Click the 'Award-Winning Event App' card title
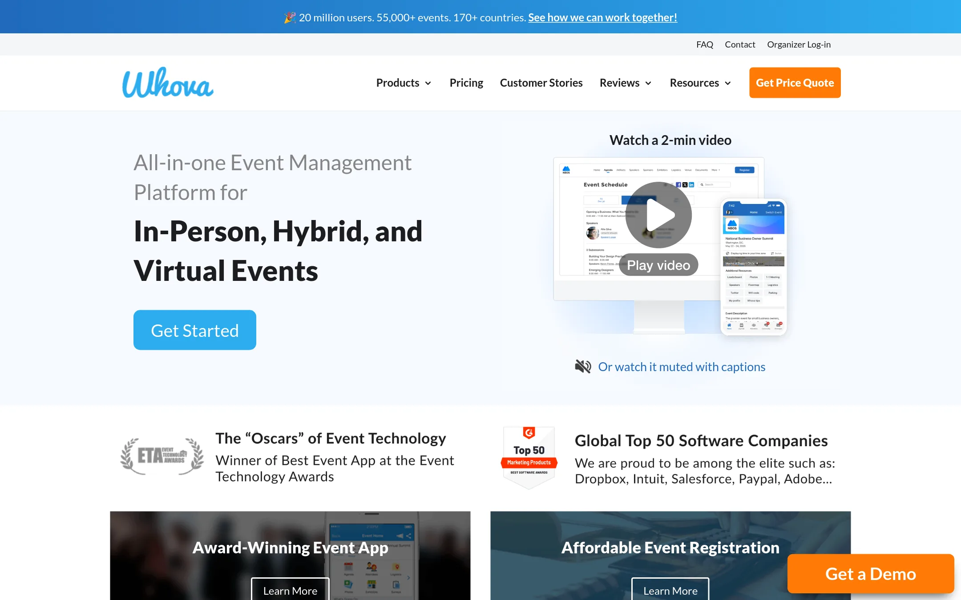 290,548
